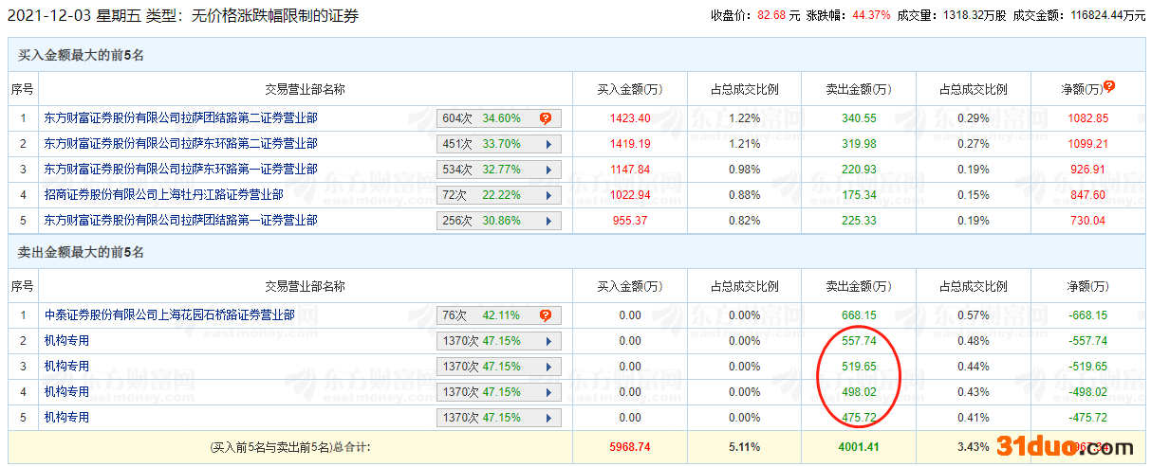Image resolution: width=1151 pixels, height=467 pixels.
Task: Click the 31duo.com watermark logo
Action: (x=1064, y=447)
